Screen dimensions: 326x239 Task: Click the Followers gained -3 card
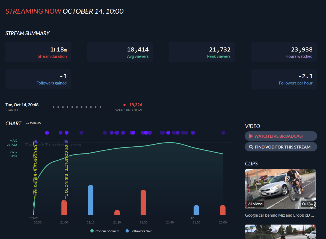(x=38, y=79)
